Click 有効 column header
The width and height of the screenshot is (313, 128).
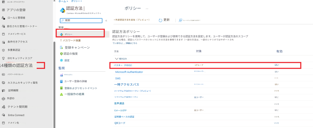(279, 51)
